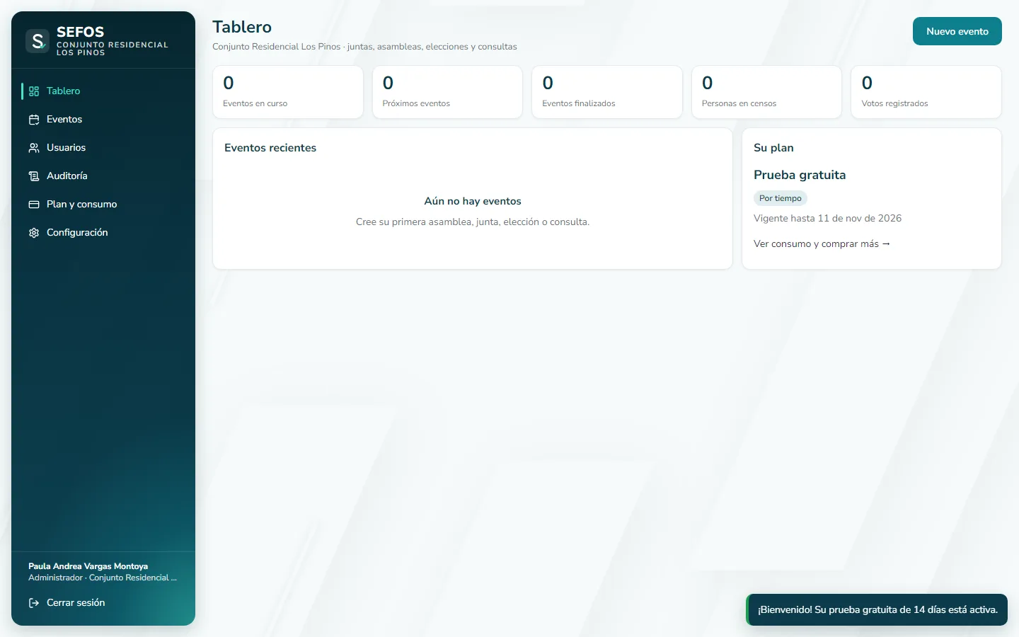1019x637 pixels.
Task: Click the Eventos finalizados card
Action: point(607,92)
